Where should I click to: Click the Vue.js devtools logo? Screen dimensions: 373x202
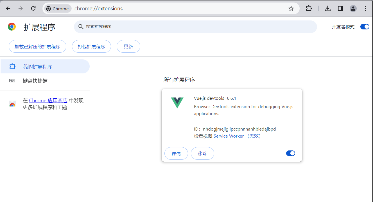[x=177, y=103]
